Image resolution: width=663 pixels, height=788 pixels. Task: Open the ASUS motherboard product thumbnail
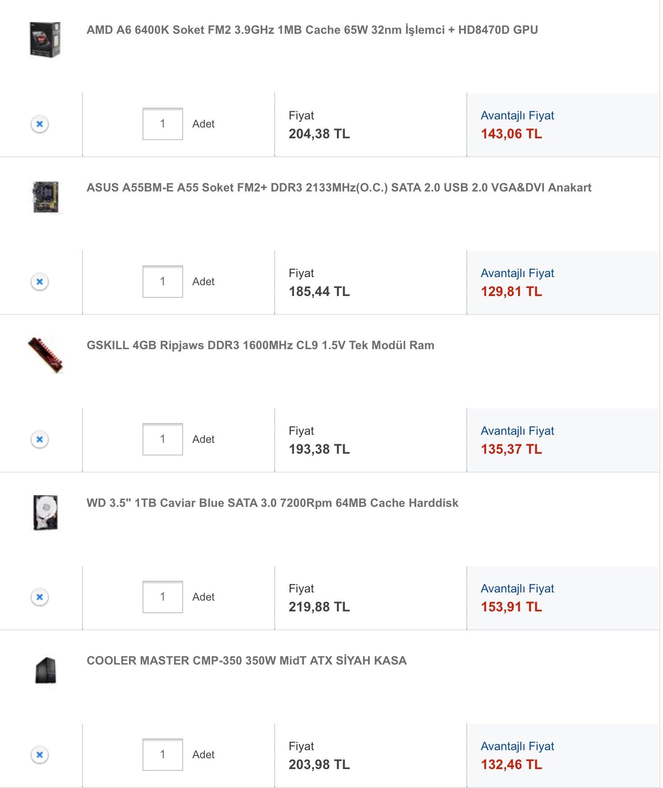pyautogui.click(x=46, y=197)
